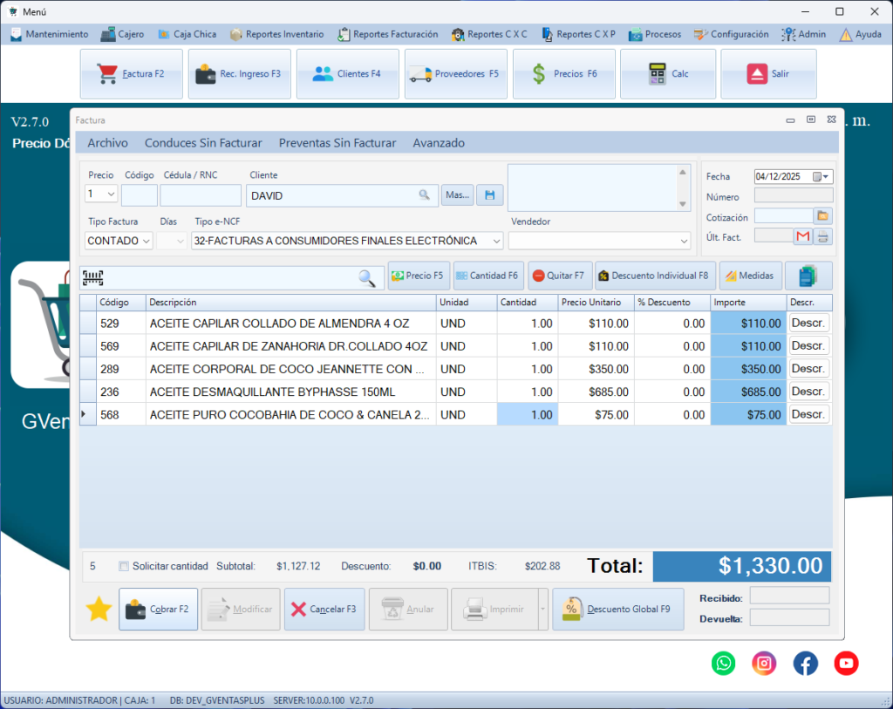Click the magnifier in product search box
Viewport: 893px width, 709px height.
tap(367, 277)
